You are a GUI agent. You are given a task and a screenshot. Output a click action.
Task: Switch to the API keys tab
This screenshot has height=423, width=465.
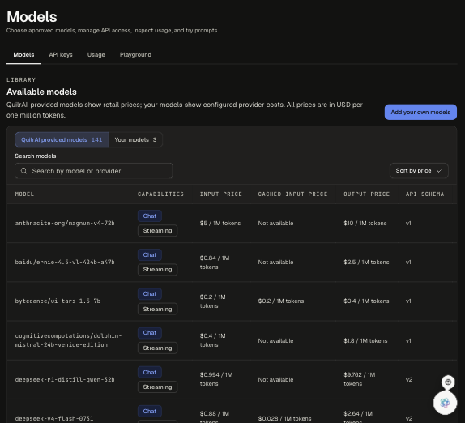61,54
